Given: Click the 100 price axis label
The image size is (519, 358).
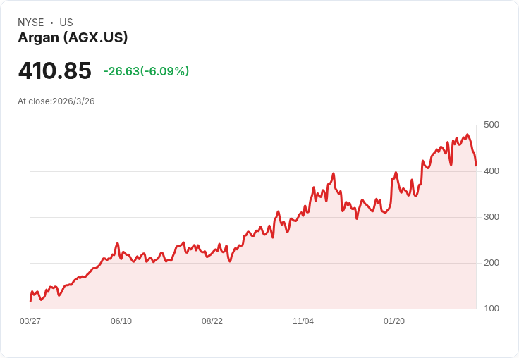Looking at the screenshot, I should 491,309.
